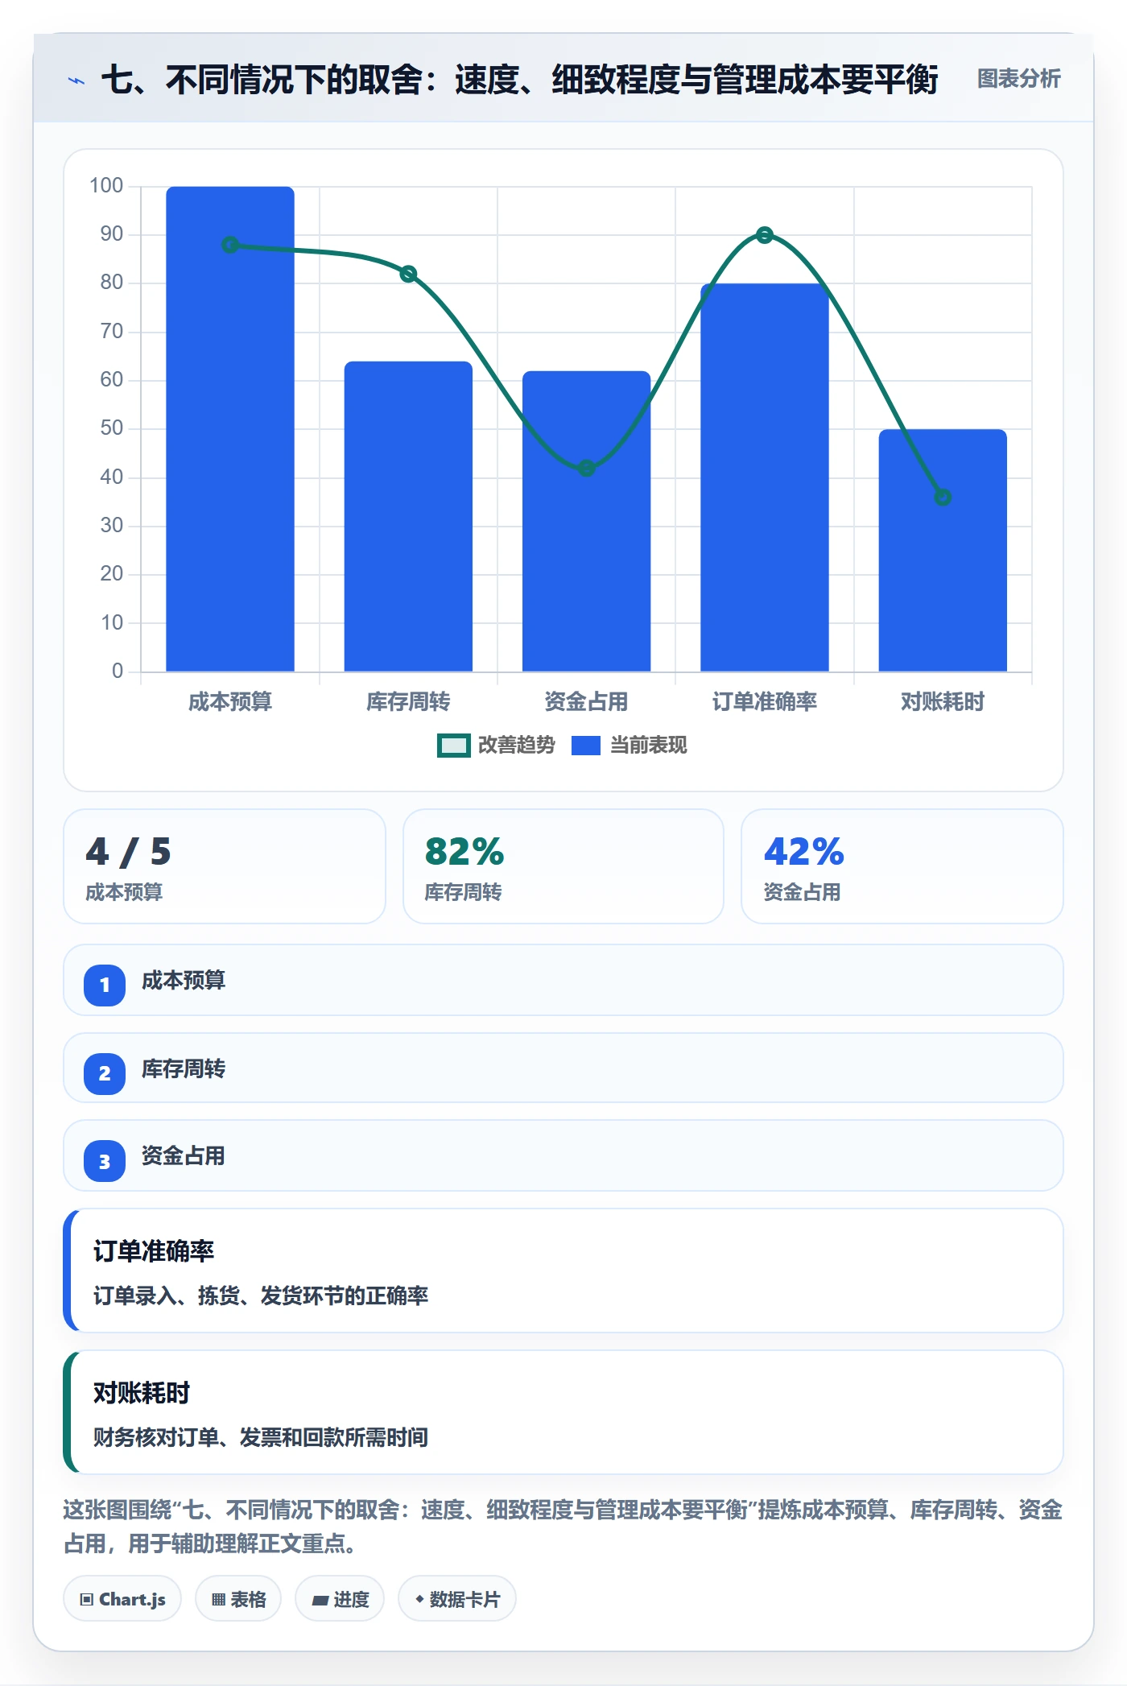This screenshot has height=1686, width=1127.
Task: Click the 资金占用 blue bar
Action: 586,521
